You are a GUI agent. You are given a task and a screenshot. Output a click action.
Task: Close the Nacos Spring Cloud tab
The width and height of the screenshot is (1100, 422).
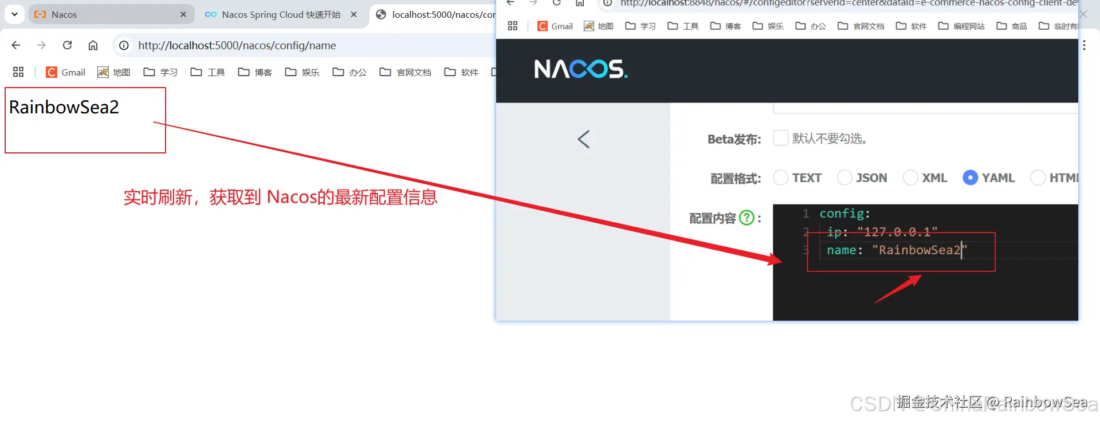click(x=354, y=14)
